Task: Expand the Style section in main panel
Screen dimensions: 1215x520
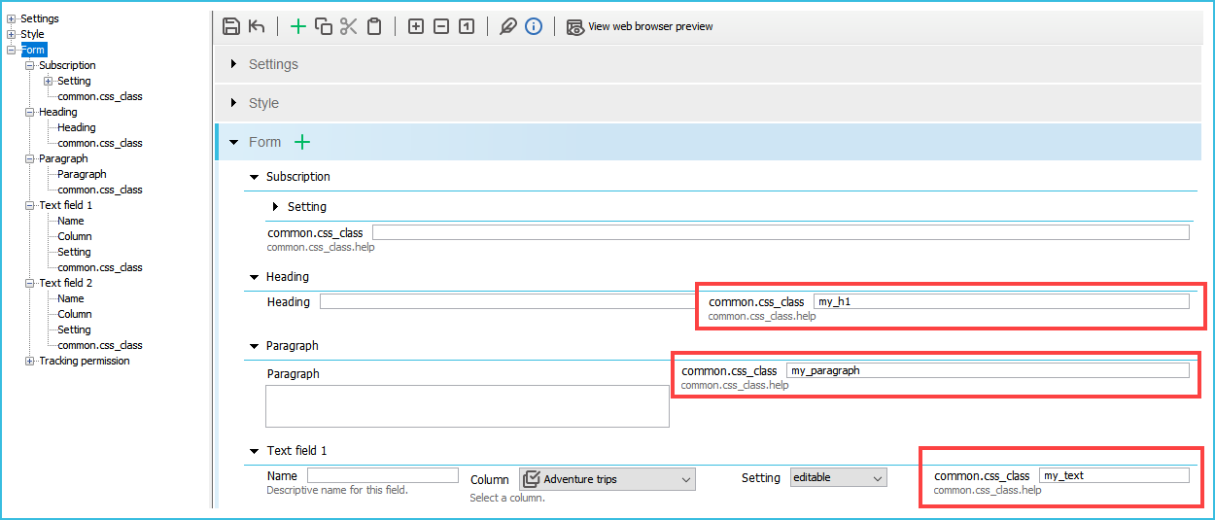Action: [234, 103]
